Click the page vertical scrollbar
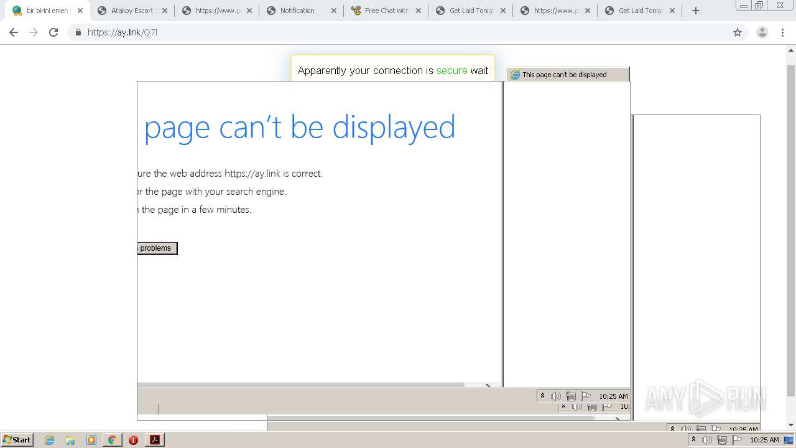796x448 pixels. tap(791, 230)
